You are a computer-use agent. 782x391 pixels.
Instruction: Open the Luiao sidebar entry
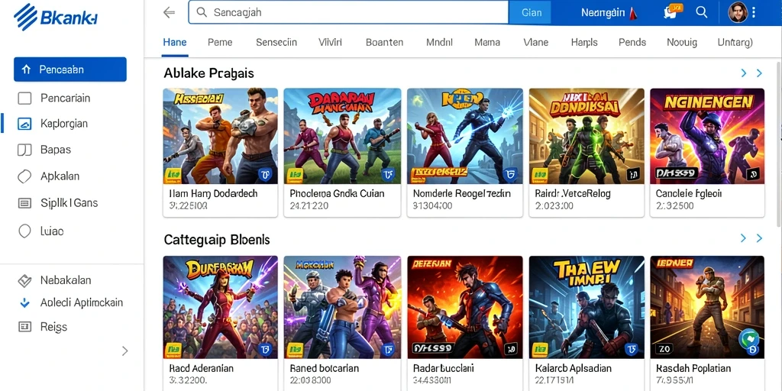(40, 231)
